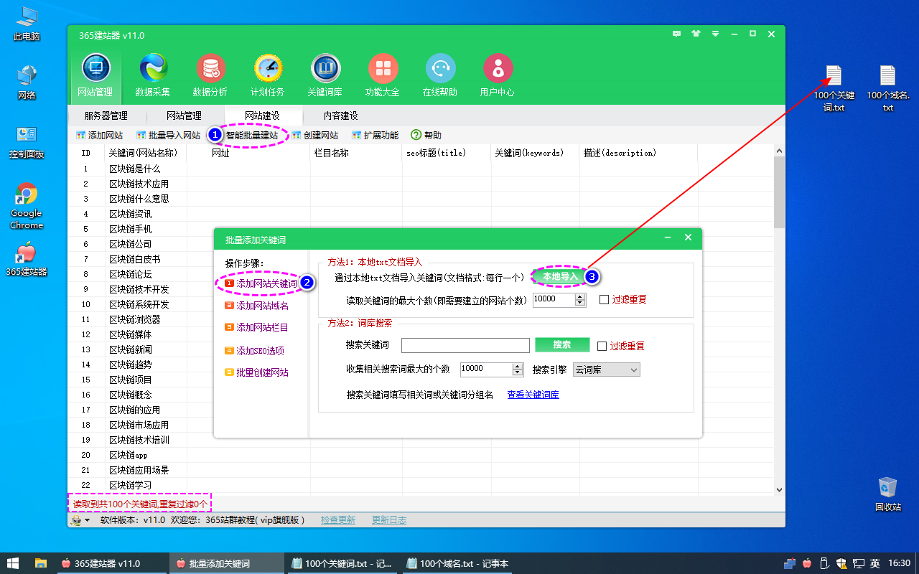Select the 网络 desktop icon
Viewport: 919px width, 574px height.
(27, 83)
